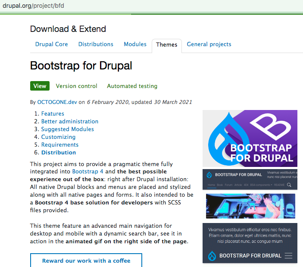Viewport: 303px width, 267px height.
Task: Switch to the Modules tab
Action: pyautogui.click(x=135, y=44)
